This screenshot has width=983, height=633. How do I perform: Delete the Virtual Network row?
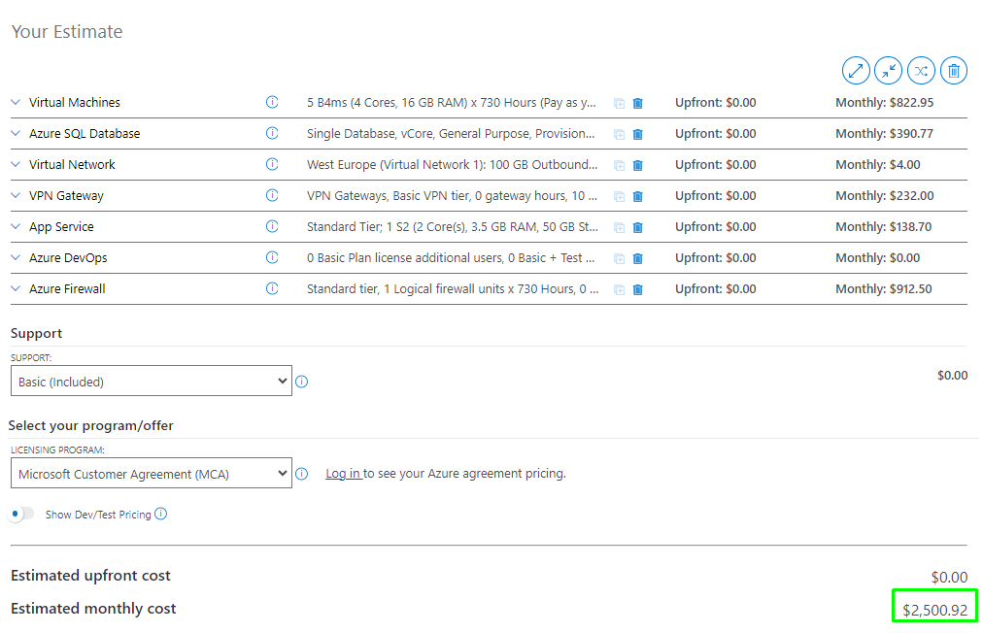(x=637, y=165)
